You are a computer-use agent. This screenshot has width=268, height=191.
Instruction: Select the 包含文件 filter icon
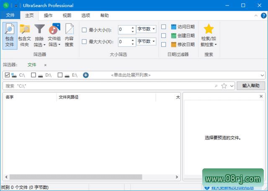click(x=10, y=29)
